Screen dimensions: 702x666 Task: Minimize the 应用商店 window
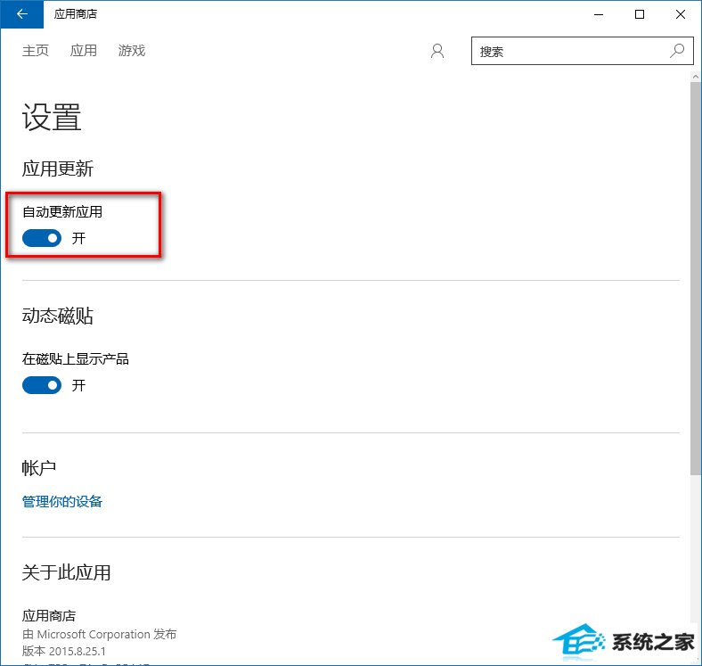pos(599,14)
